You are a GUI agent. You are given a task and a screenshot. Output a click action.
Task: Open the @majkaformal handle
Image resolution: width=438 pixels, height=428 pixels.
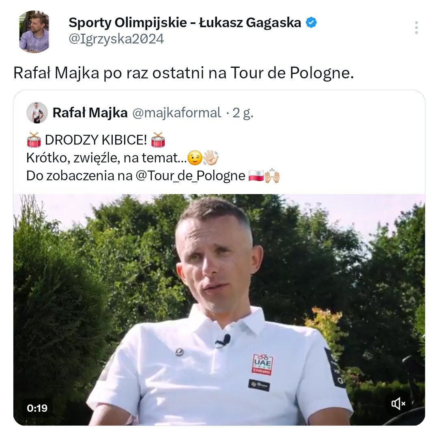coord(176,113)
